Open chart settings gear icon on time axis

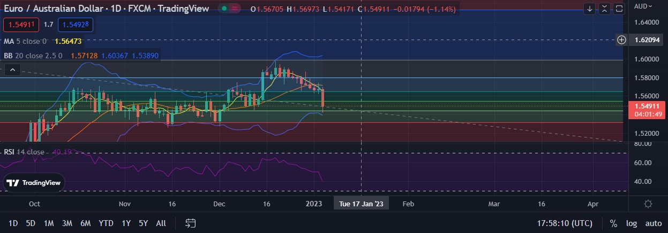(x=648, y=204)
